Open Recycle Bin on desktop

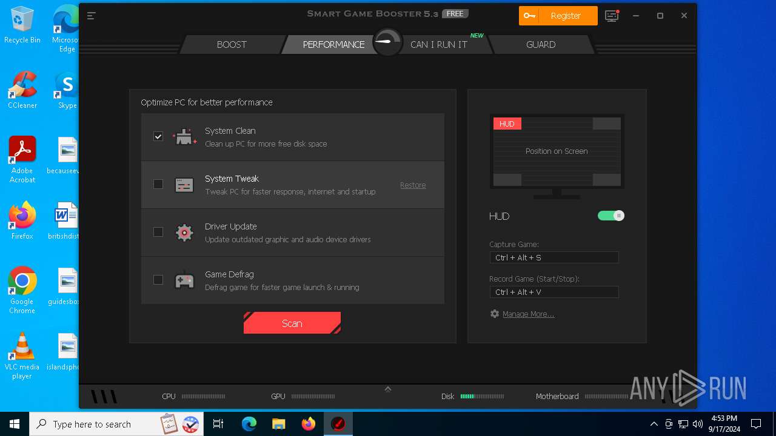pos(22,25)
